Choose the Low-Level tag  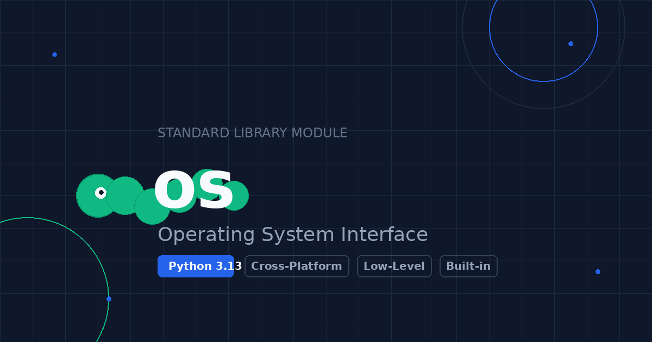click(x=394, y=266)
